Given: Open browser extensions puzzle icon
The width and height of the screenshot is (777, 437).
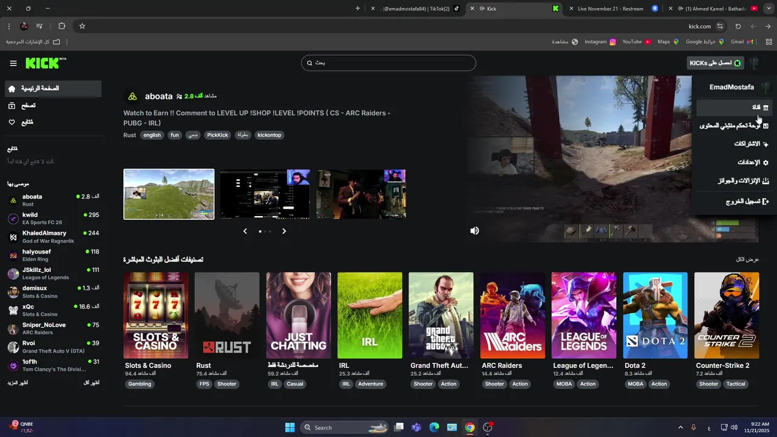Looking at the screenshot, I should [x=62, y=26].
